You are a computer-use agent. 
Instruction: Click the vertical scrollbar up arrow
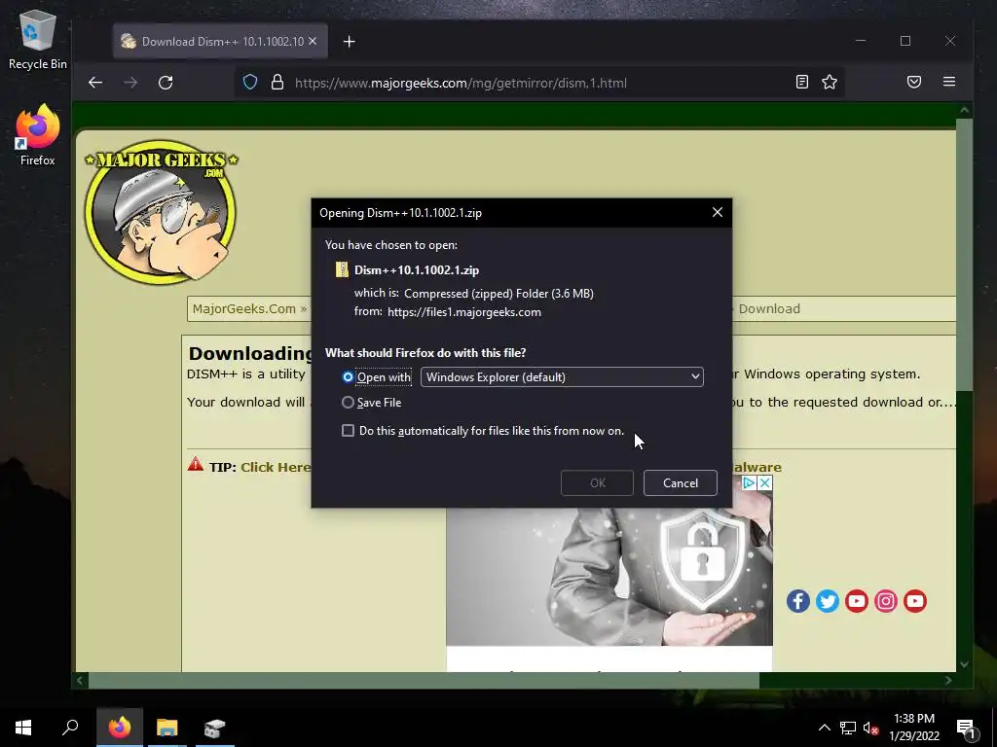964,111
